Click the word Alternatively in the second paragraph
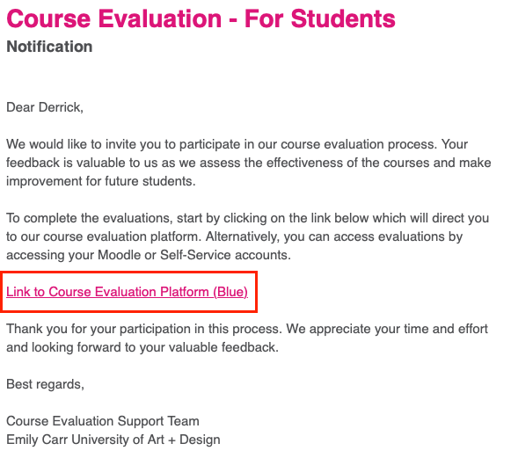 pyautogui.click(x=243, y=236)
